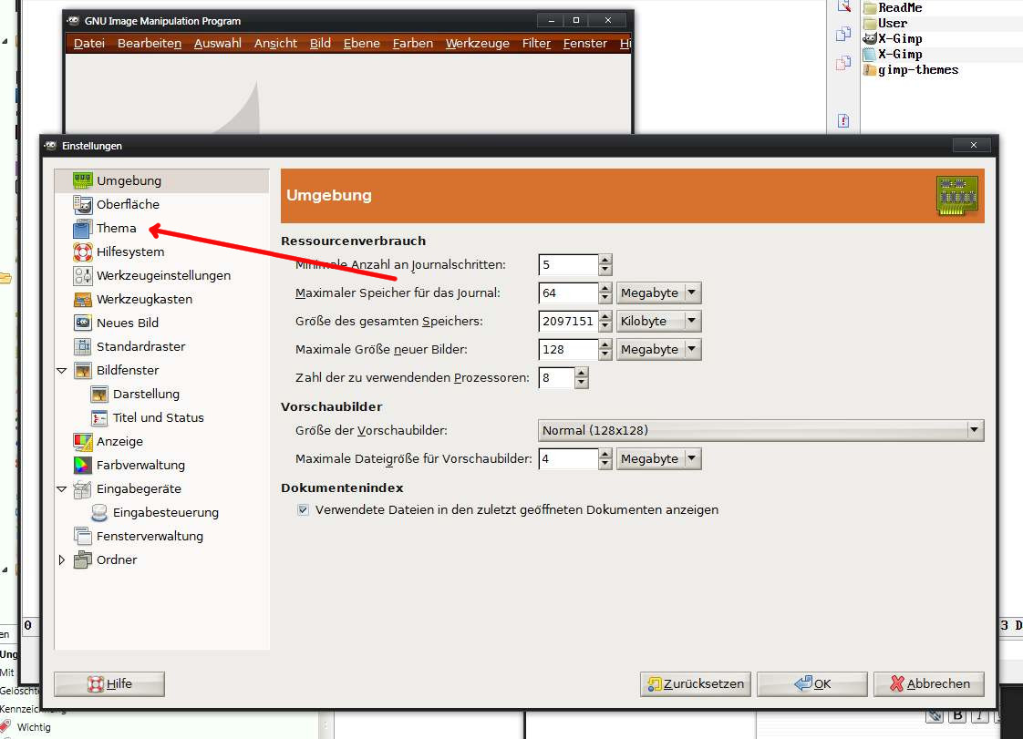Open the Bild menu in GIMP
The image size is (1023, 739).
[320, 43]
